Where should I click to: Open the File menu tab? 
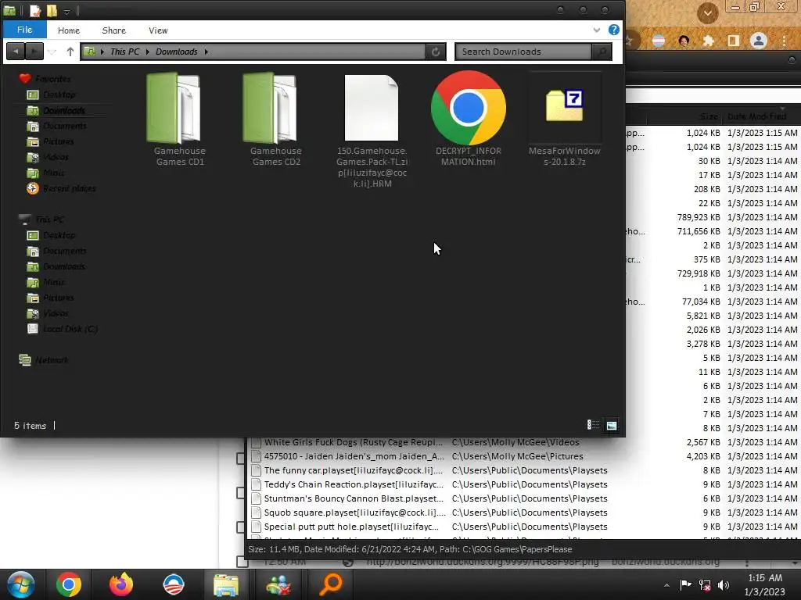coord(24,30)
